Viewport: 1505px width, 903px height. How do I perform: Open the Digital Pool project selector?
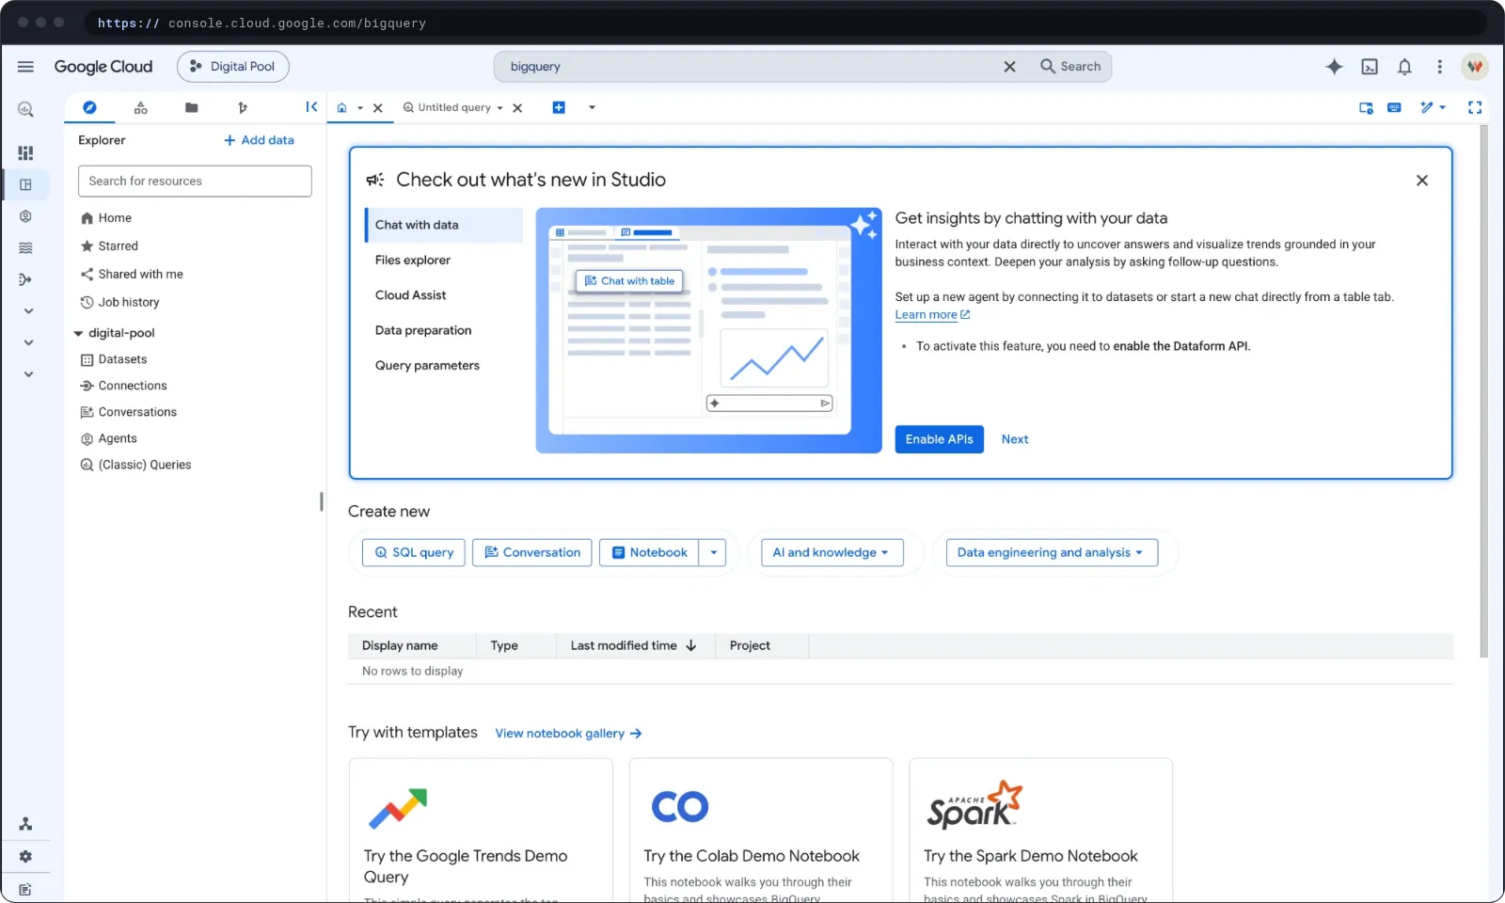233,67
